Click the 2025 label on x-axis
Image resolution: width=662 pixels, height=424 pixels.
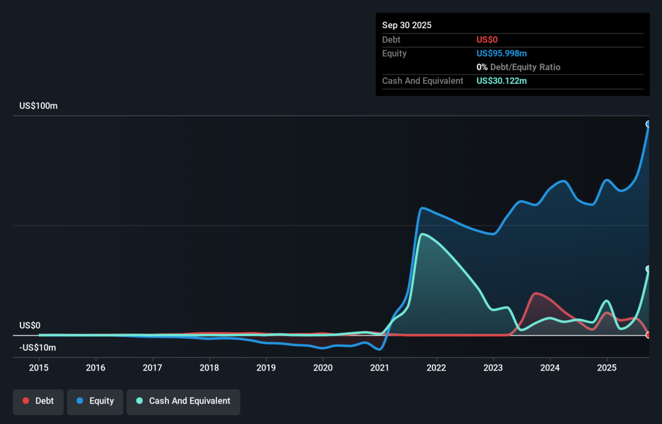click(606, 367)
